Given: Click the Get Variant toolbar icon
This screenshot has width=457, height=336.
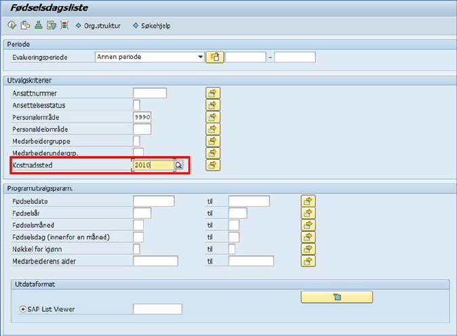Looking at the screenshot, I should coord(25,25).
